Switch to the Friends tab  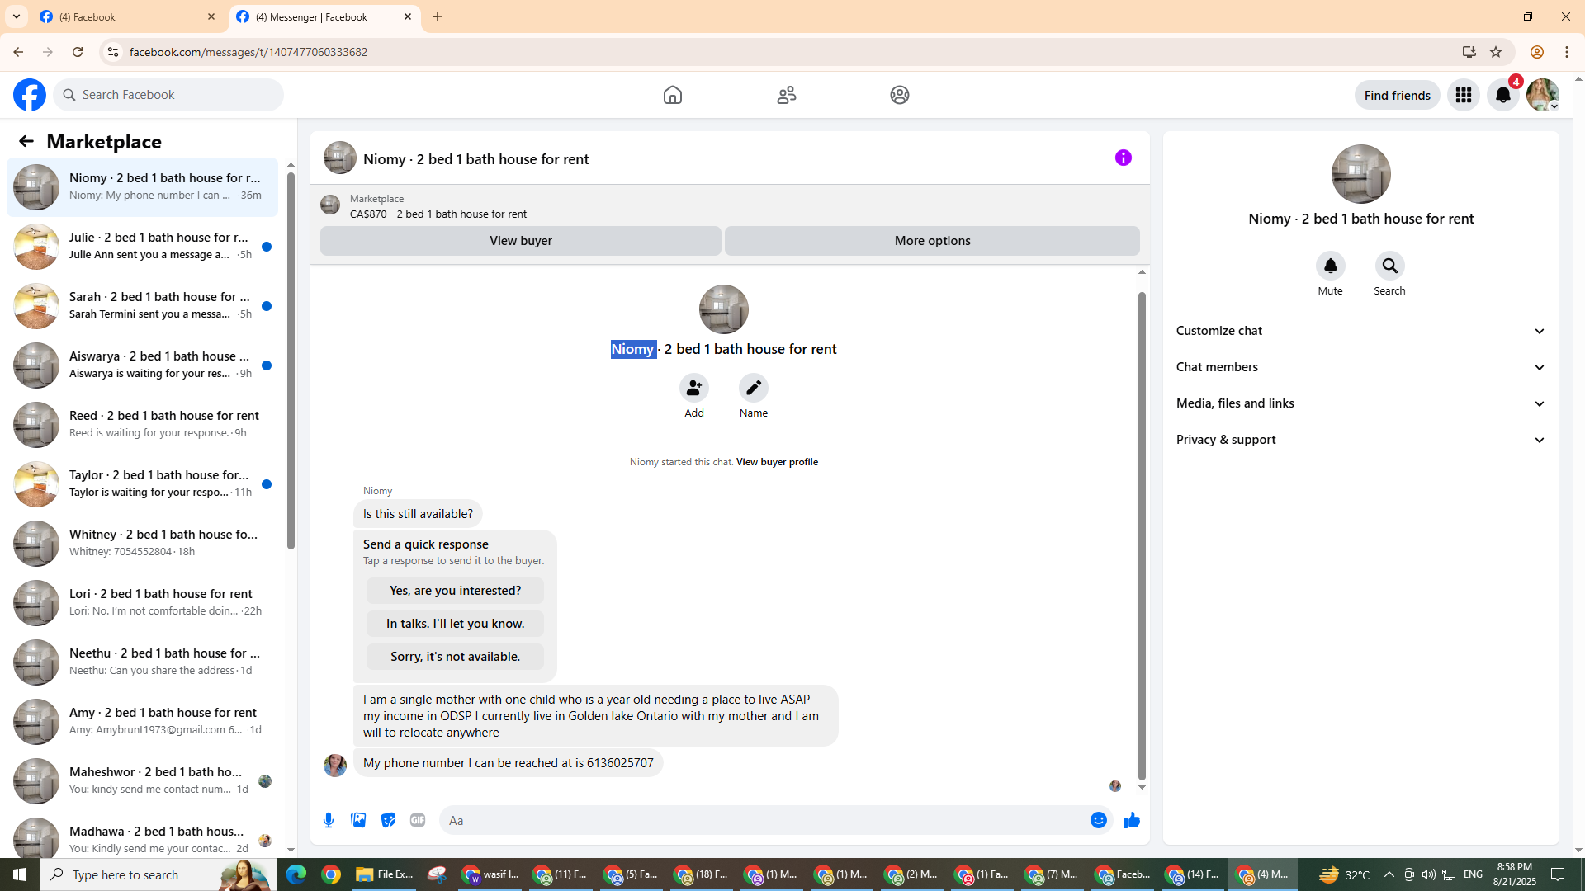[x=786, y=95]
